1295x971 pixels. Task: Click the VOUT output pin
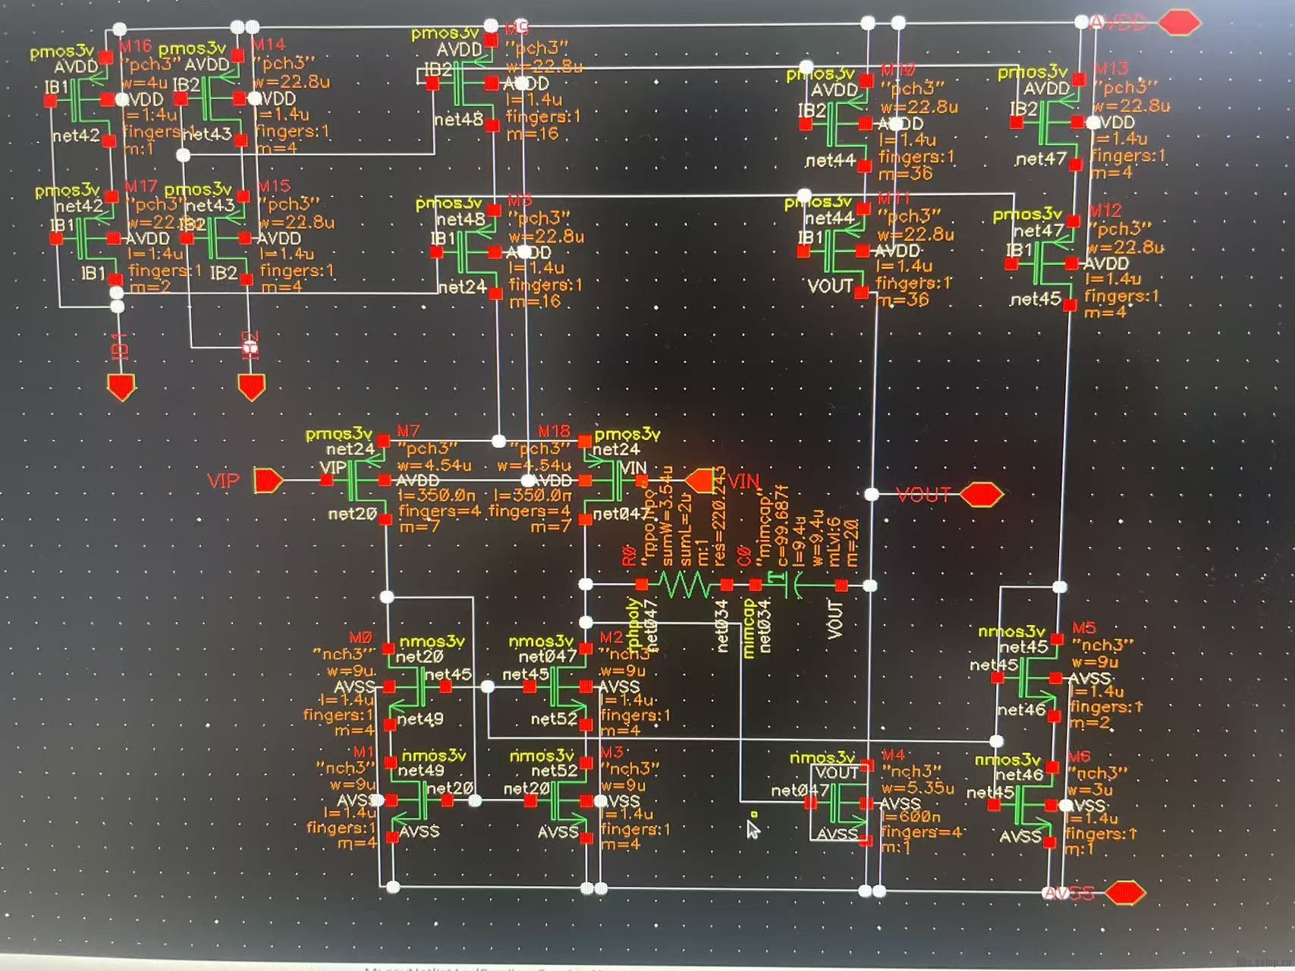coord(980,495)
